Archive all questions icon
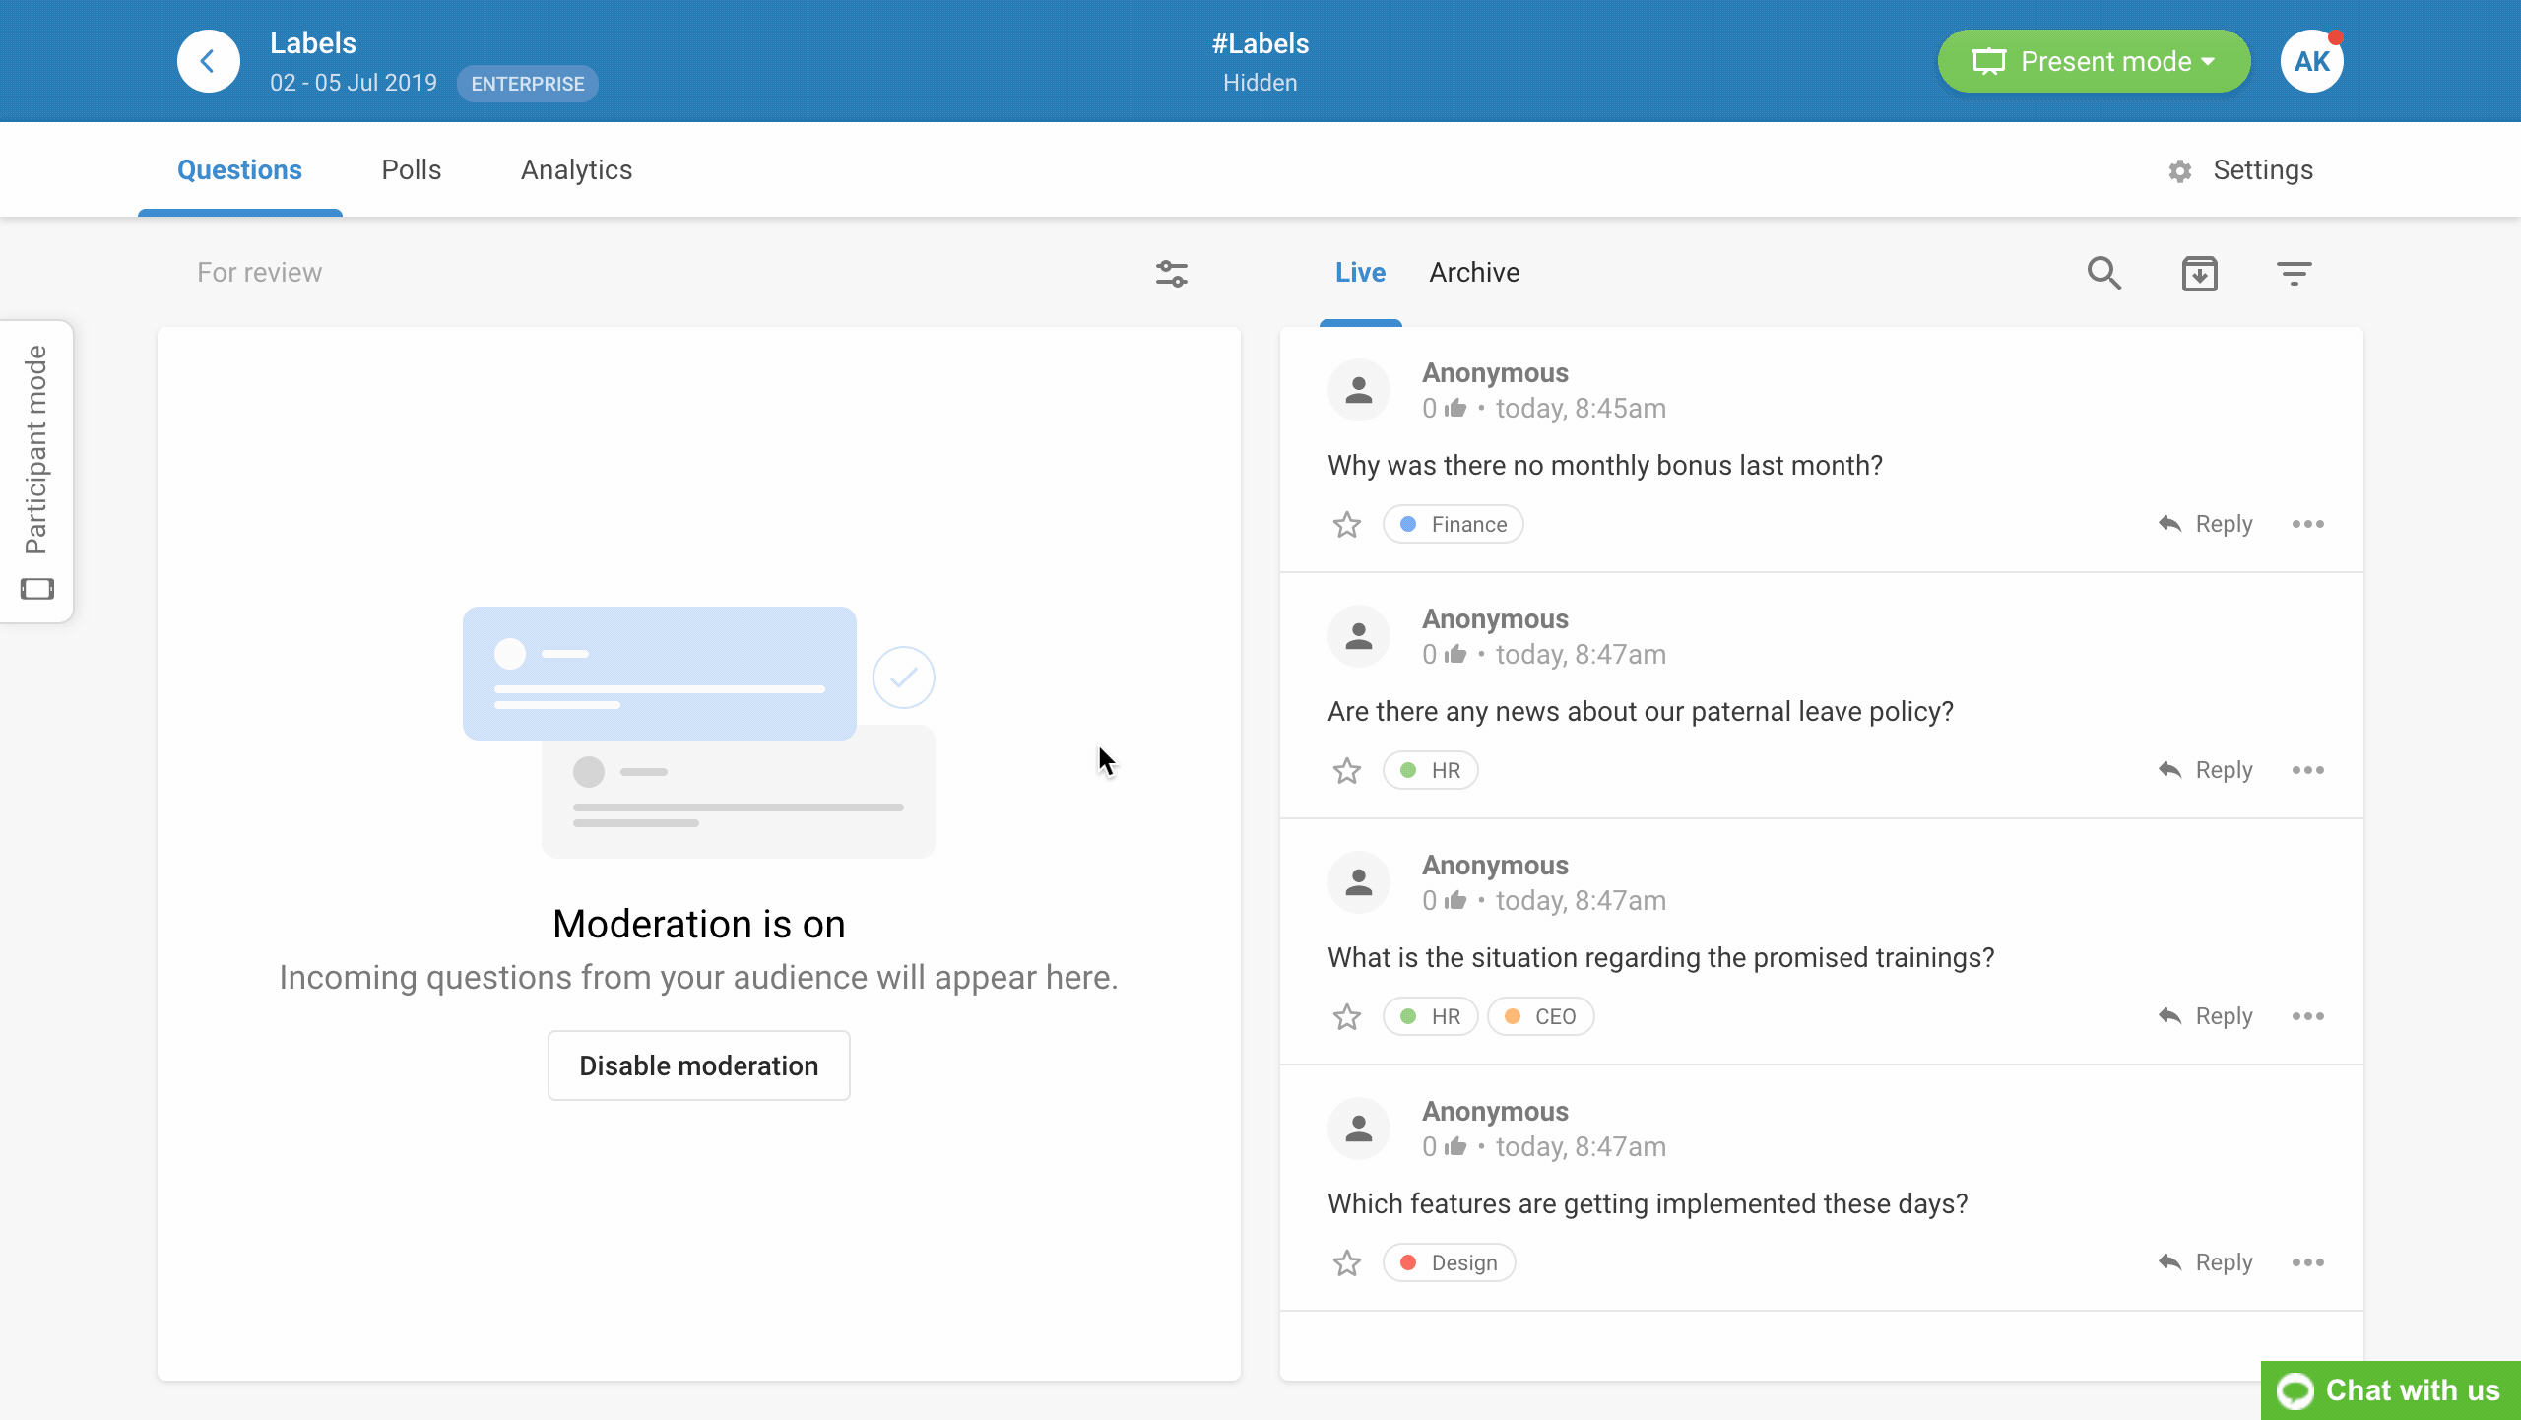This screenshot has width=2521, height=1420. (x=2200, y=273)
